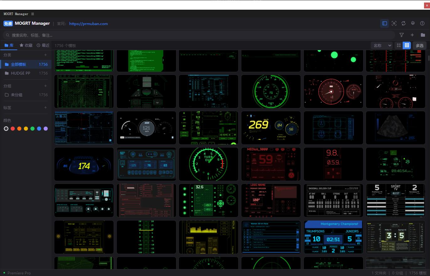The image size is (430, 276).
Task: Open the 名称 sort dropdown
Action: tap(382, 45)
